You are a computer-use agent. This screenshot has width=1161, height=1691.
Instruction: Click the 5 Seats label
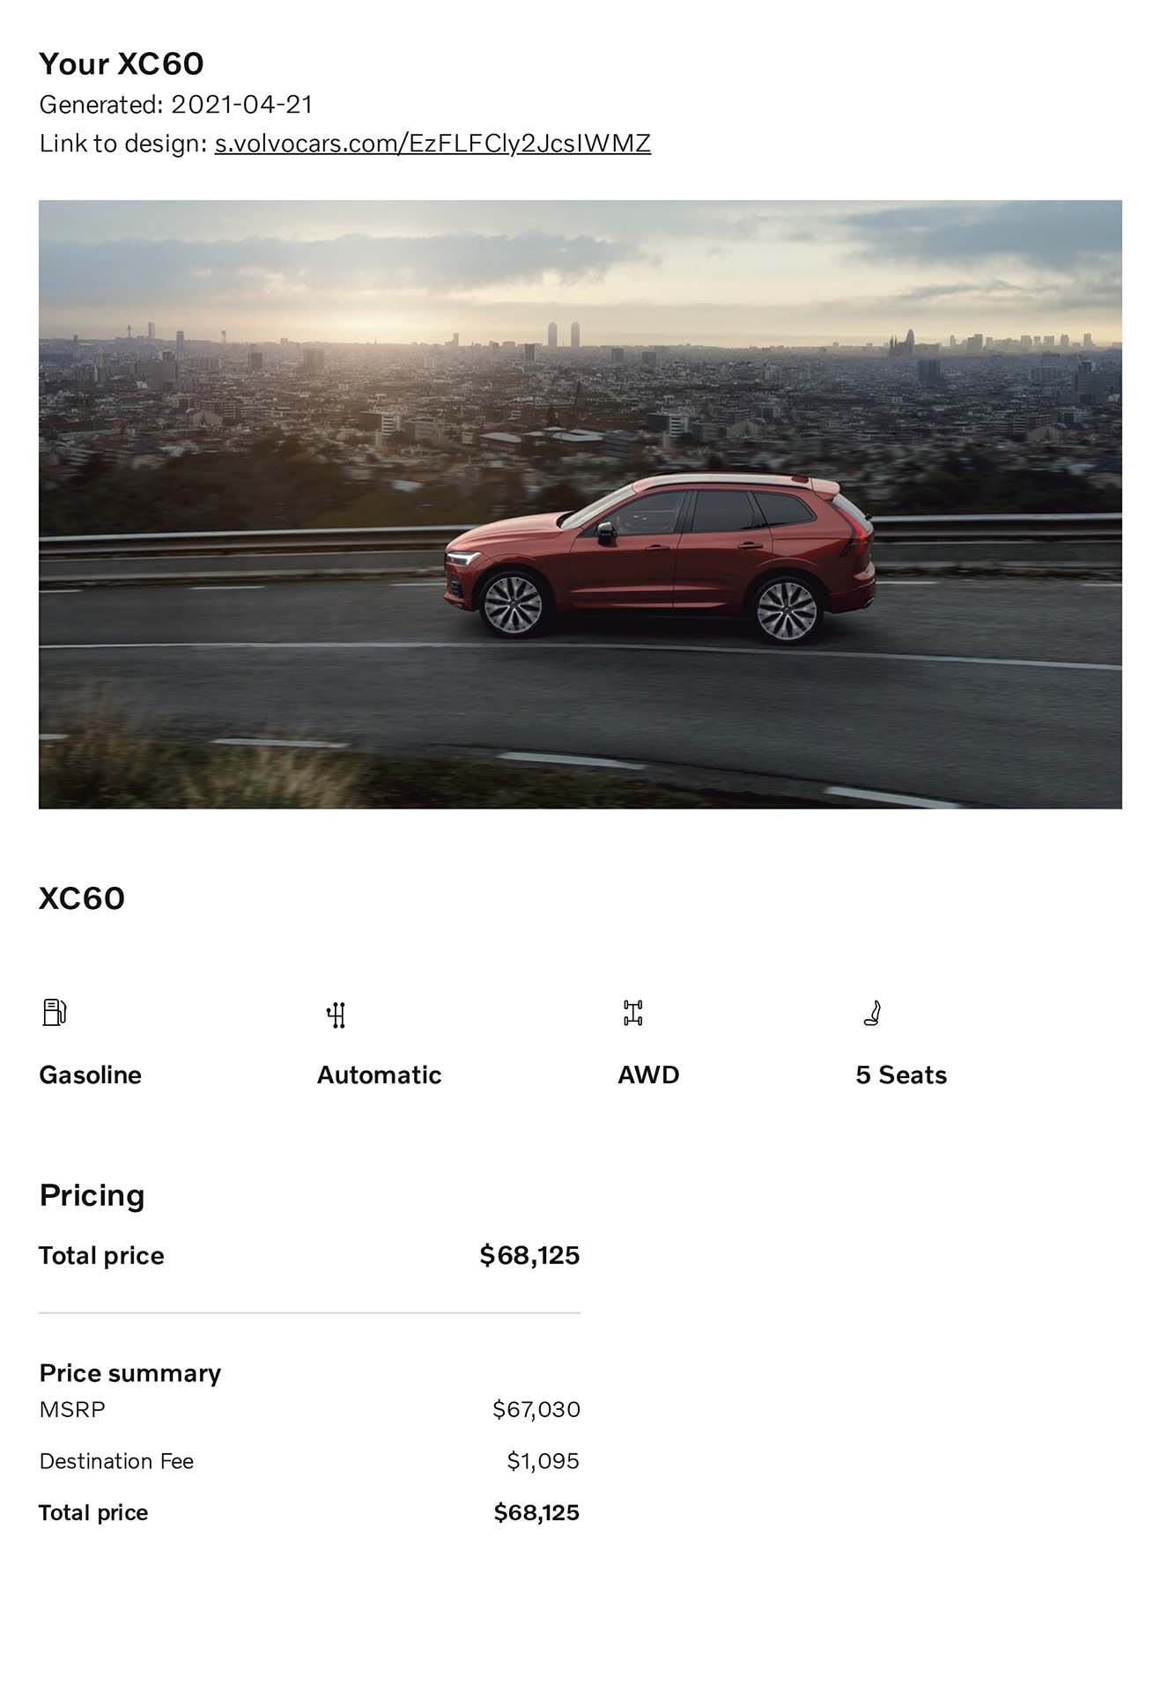click(x=901, y=1075)
